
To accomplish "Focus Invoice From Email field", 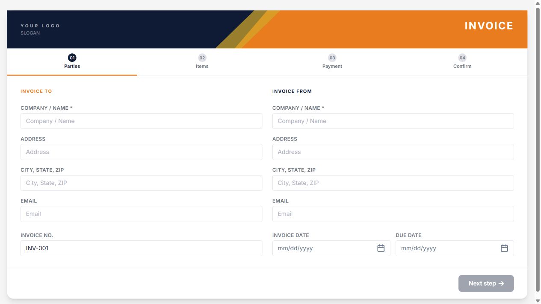I will tap(393, 214).
